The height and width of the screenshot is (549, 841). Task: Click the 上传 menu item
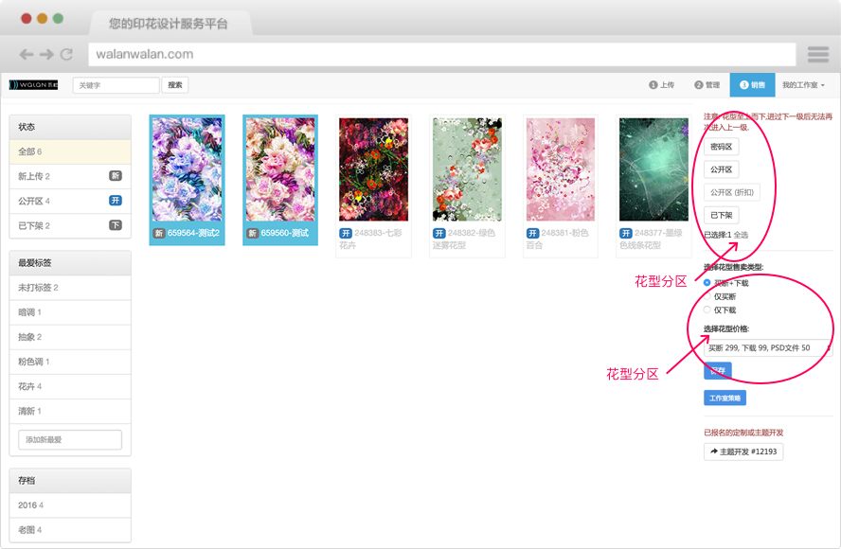664,83
